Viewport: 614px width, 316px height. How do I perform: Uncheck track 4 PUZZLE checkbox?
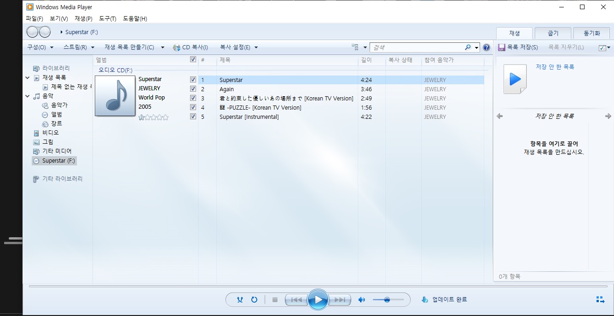(193, 107)
